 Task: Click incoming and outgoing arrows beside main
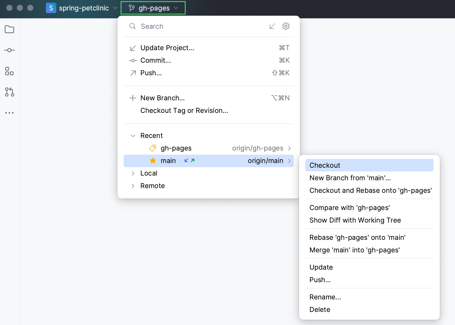click(189, 161)
